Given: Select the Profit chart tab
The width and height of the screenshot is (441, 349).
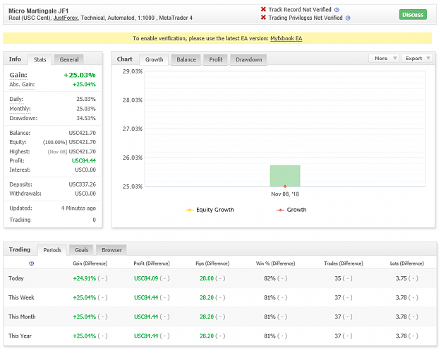Looking at the screenshot, I should 216,59.
